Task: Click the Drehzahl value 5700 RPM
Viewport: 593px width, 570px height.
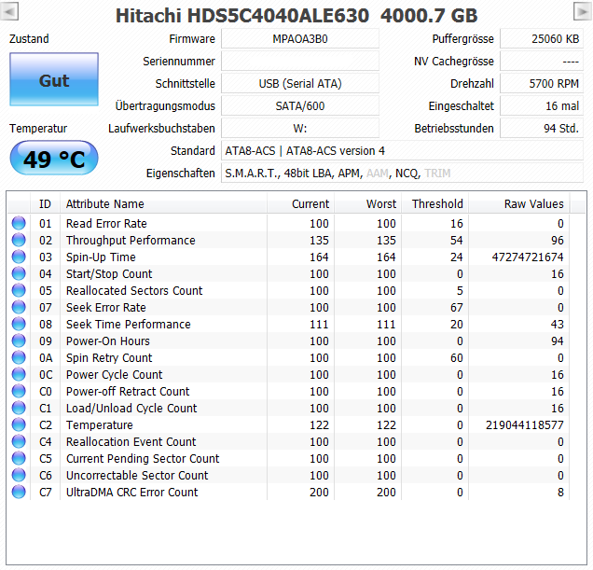Action: 542,84
